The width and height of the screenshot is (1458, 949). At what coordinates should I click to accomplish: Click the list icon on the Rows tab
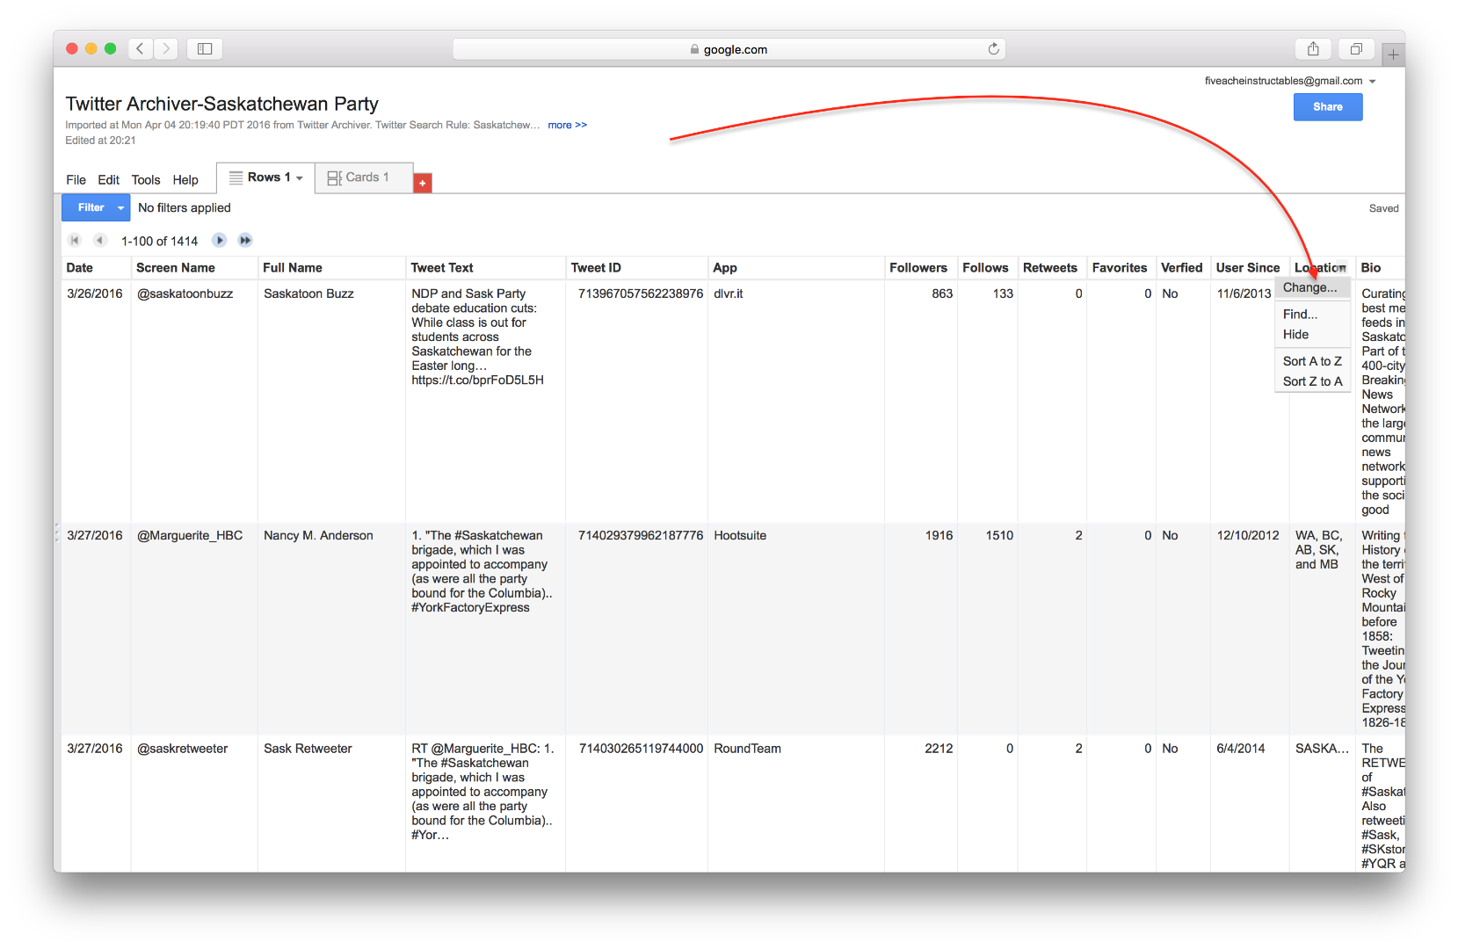point(236,177)
